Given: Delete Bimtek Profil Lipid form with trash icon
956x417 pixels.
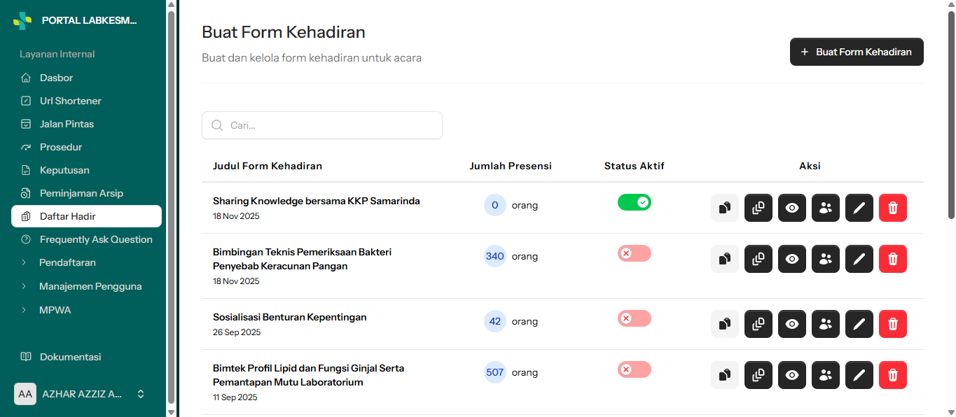Looking at the screenshot, I should click(x=893, y=375).
